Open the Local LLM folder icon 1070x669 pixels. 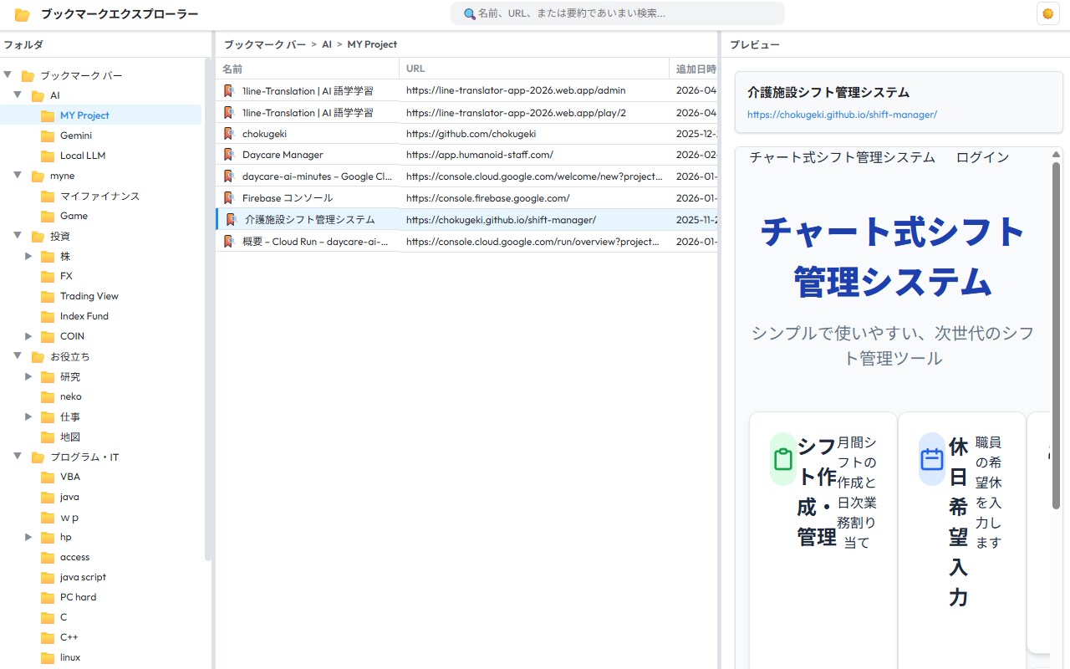pyautogui.click(x=48, y=156)
